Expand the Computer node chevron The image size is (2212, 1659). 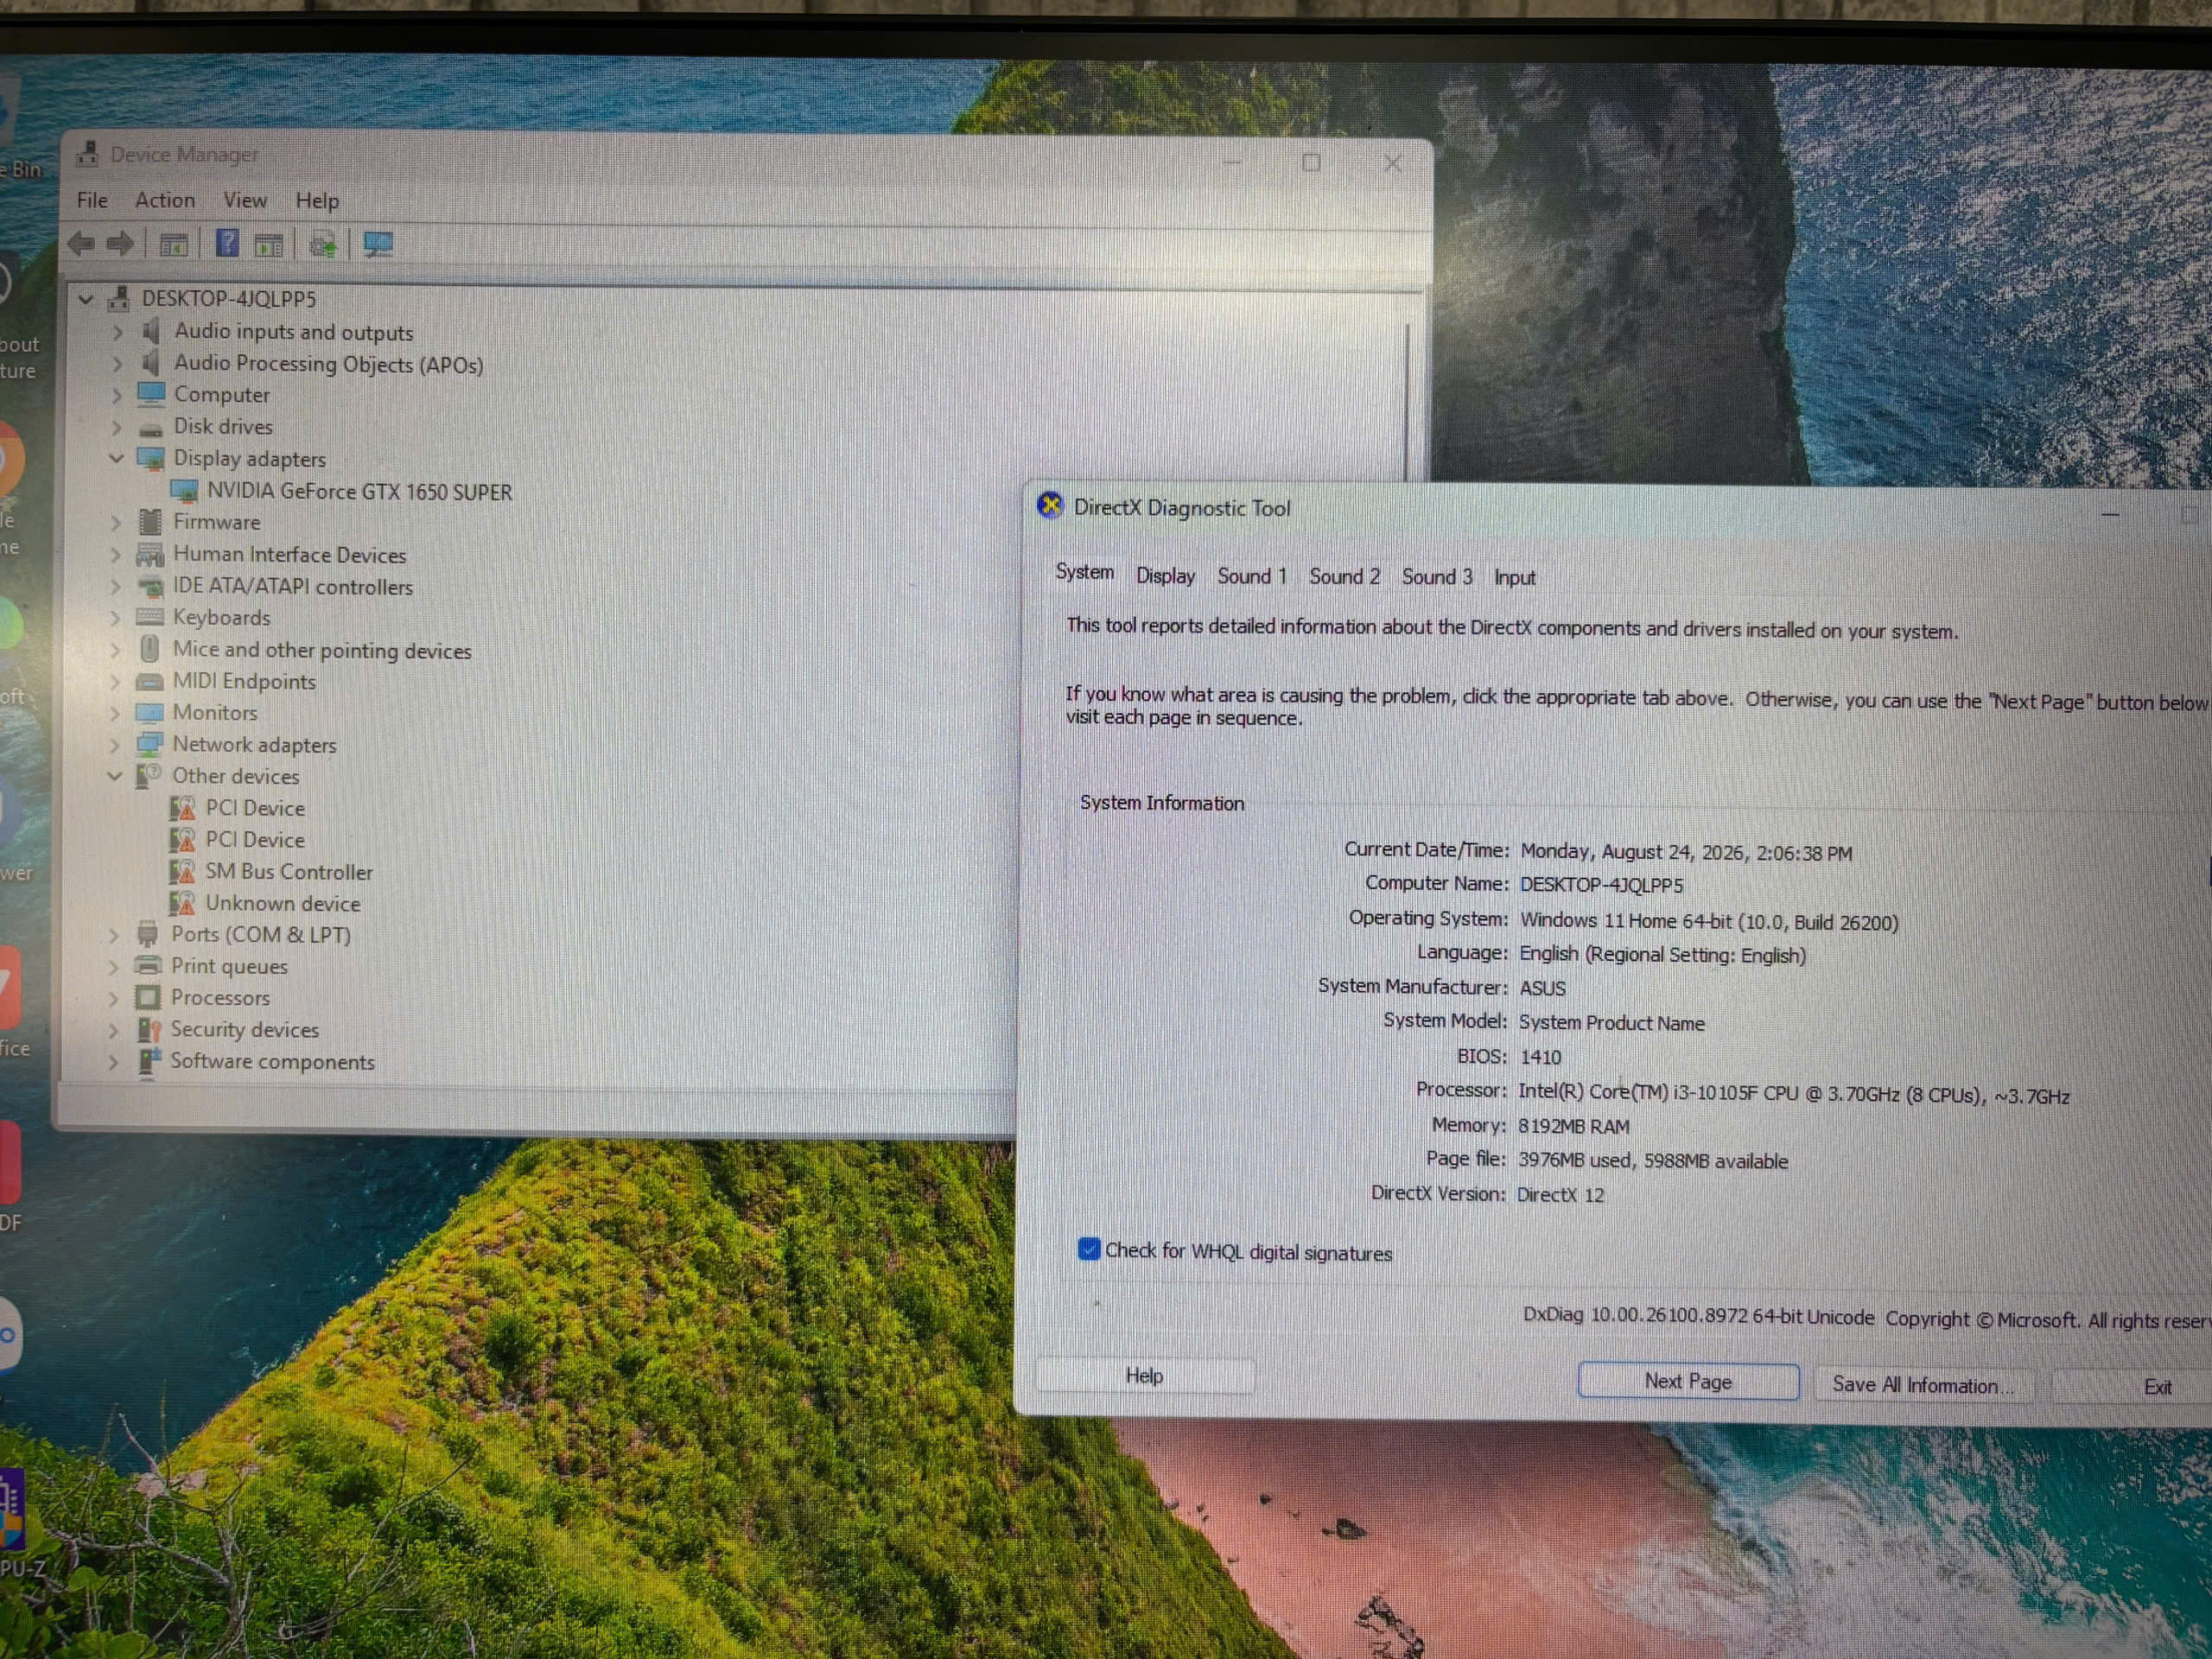117,395
